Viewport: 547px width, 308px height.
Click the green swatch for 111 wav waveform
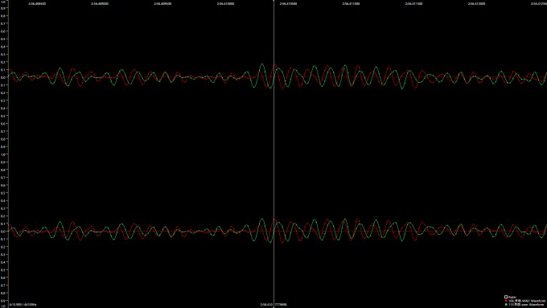(506, 305)
